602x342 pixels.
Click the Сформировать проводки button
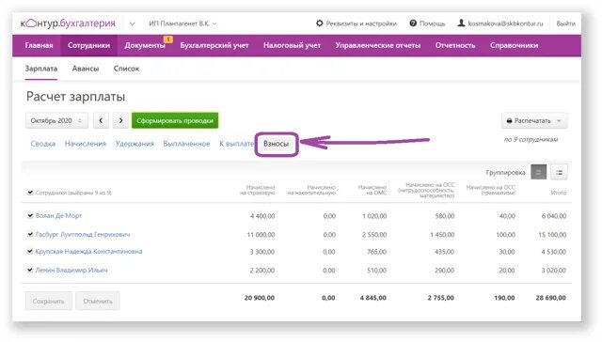175,120
